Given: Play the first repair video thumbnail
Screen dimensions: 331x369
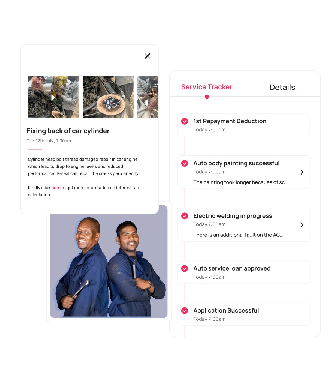Looking at the screenshot, I should pyautogui.click(x=53, y=97).
